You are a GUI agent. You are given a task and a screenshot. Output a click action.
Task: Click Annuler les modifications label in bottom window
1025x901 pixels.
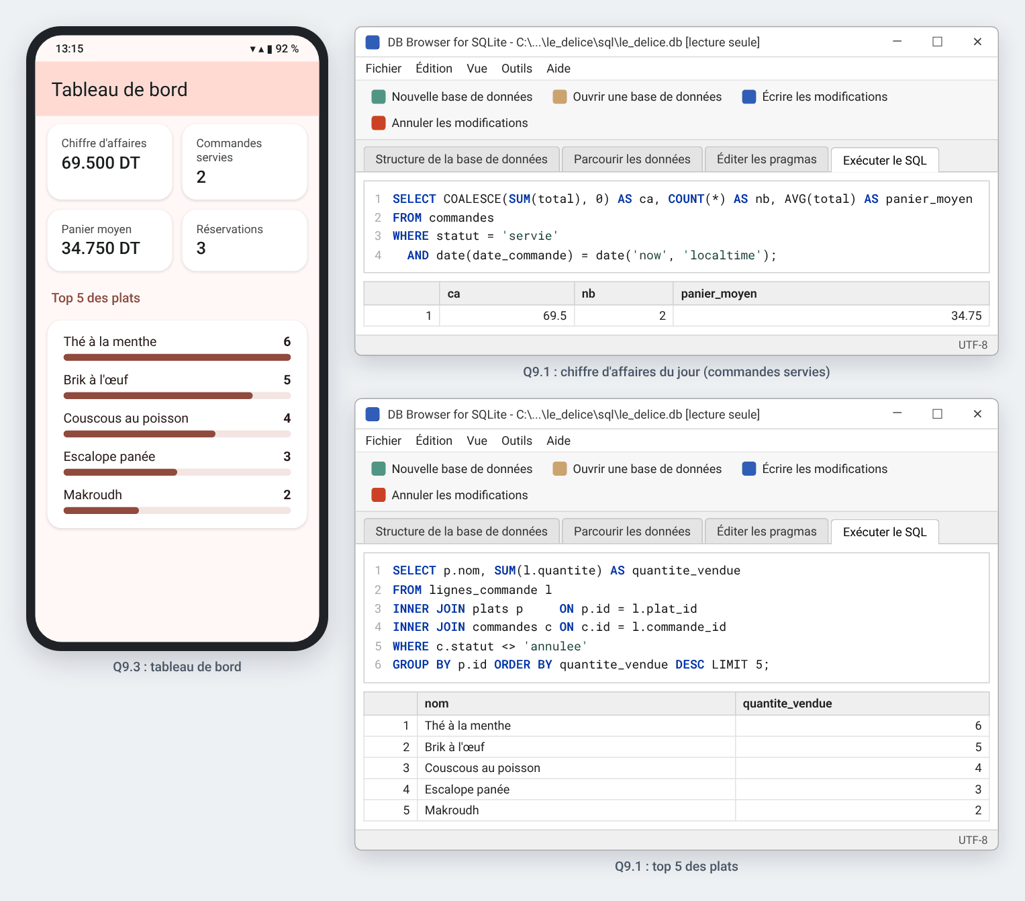point(460,495)
